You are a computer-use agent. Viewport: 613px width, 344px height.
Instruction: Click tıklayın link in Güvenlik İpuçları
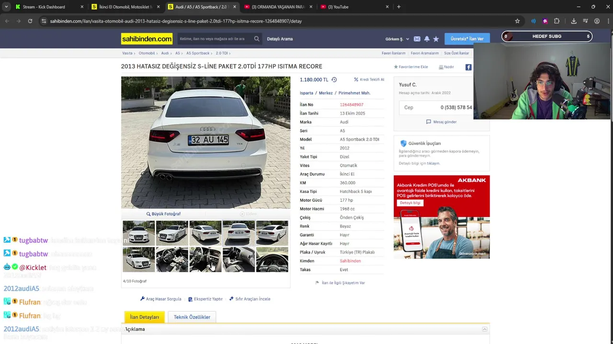[433, 163]
